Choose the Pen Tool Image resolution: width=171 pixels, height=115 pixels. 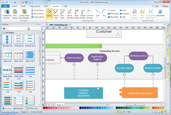pyautogui.click(x=62, y=14)
